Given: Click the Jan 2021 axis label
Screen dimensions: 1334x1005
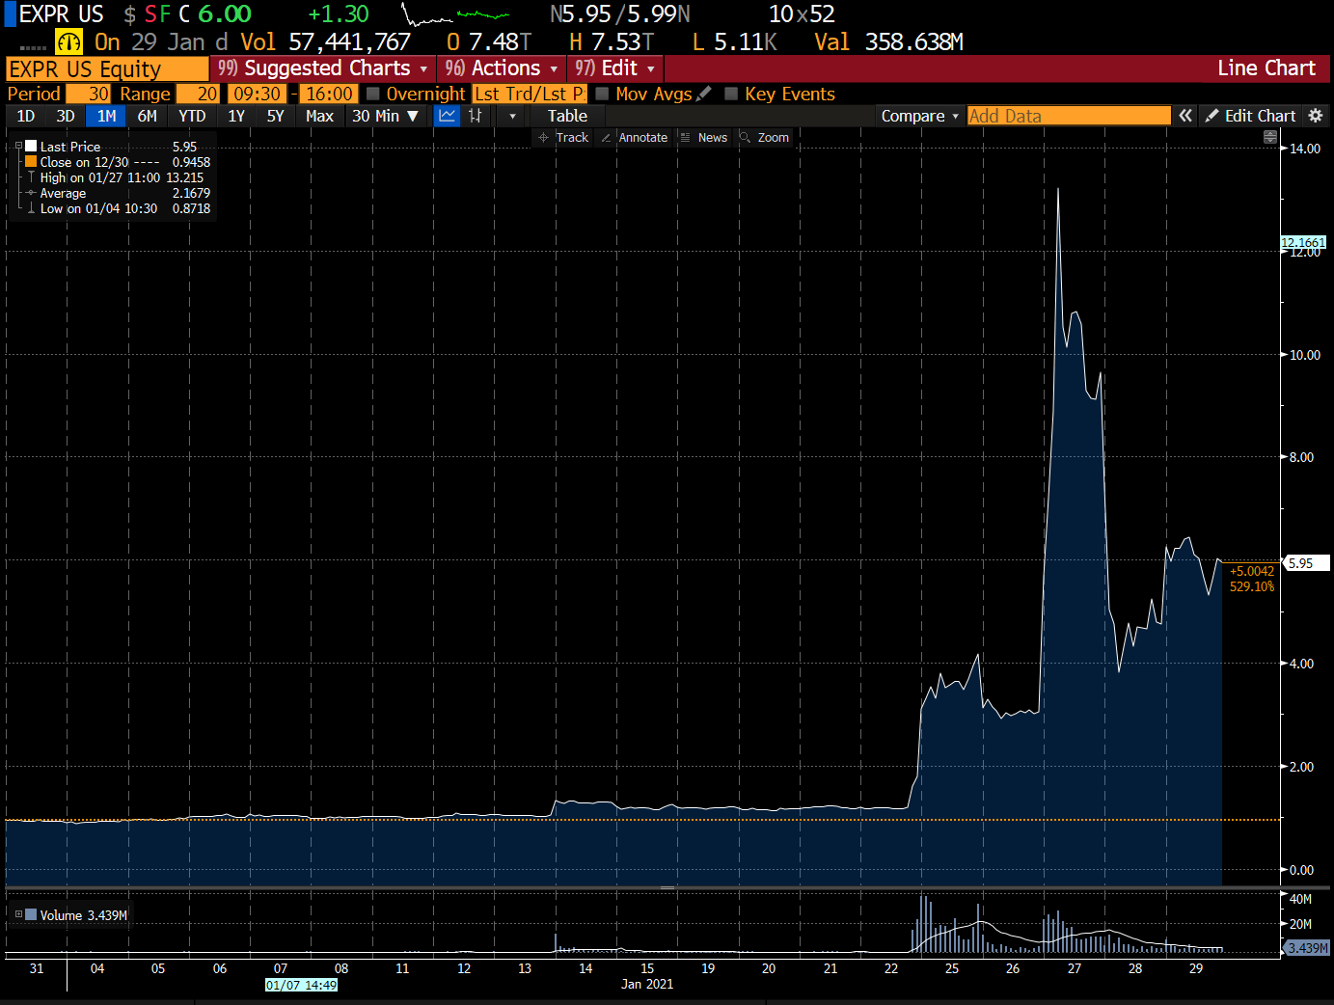Looking at the screenshot, I should (647, 984).
